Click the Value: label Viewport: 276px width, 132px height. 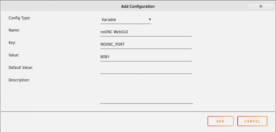[x=14, y=55]
